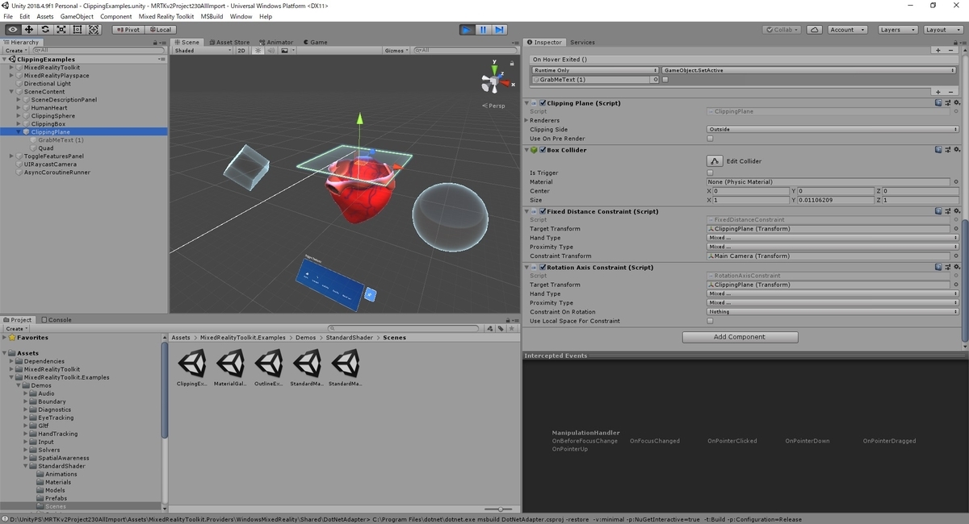Remove entry from On Hover Exited list
969x524 pixels.
(x=950, y=92)
